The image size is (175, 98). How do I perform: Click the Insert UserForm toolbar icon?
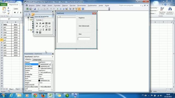(x=30, y=9)
